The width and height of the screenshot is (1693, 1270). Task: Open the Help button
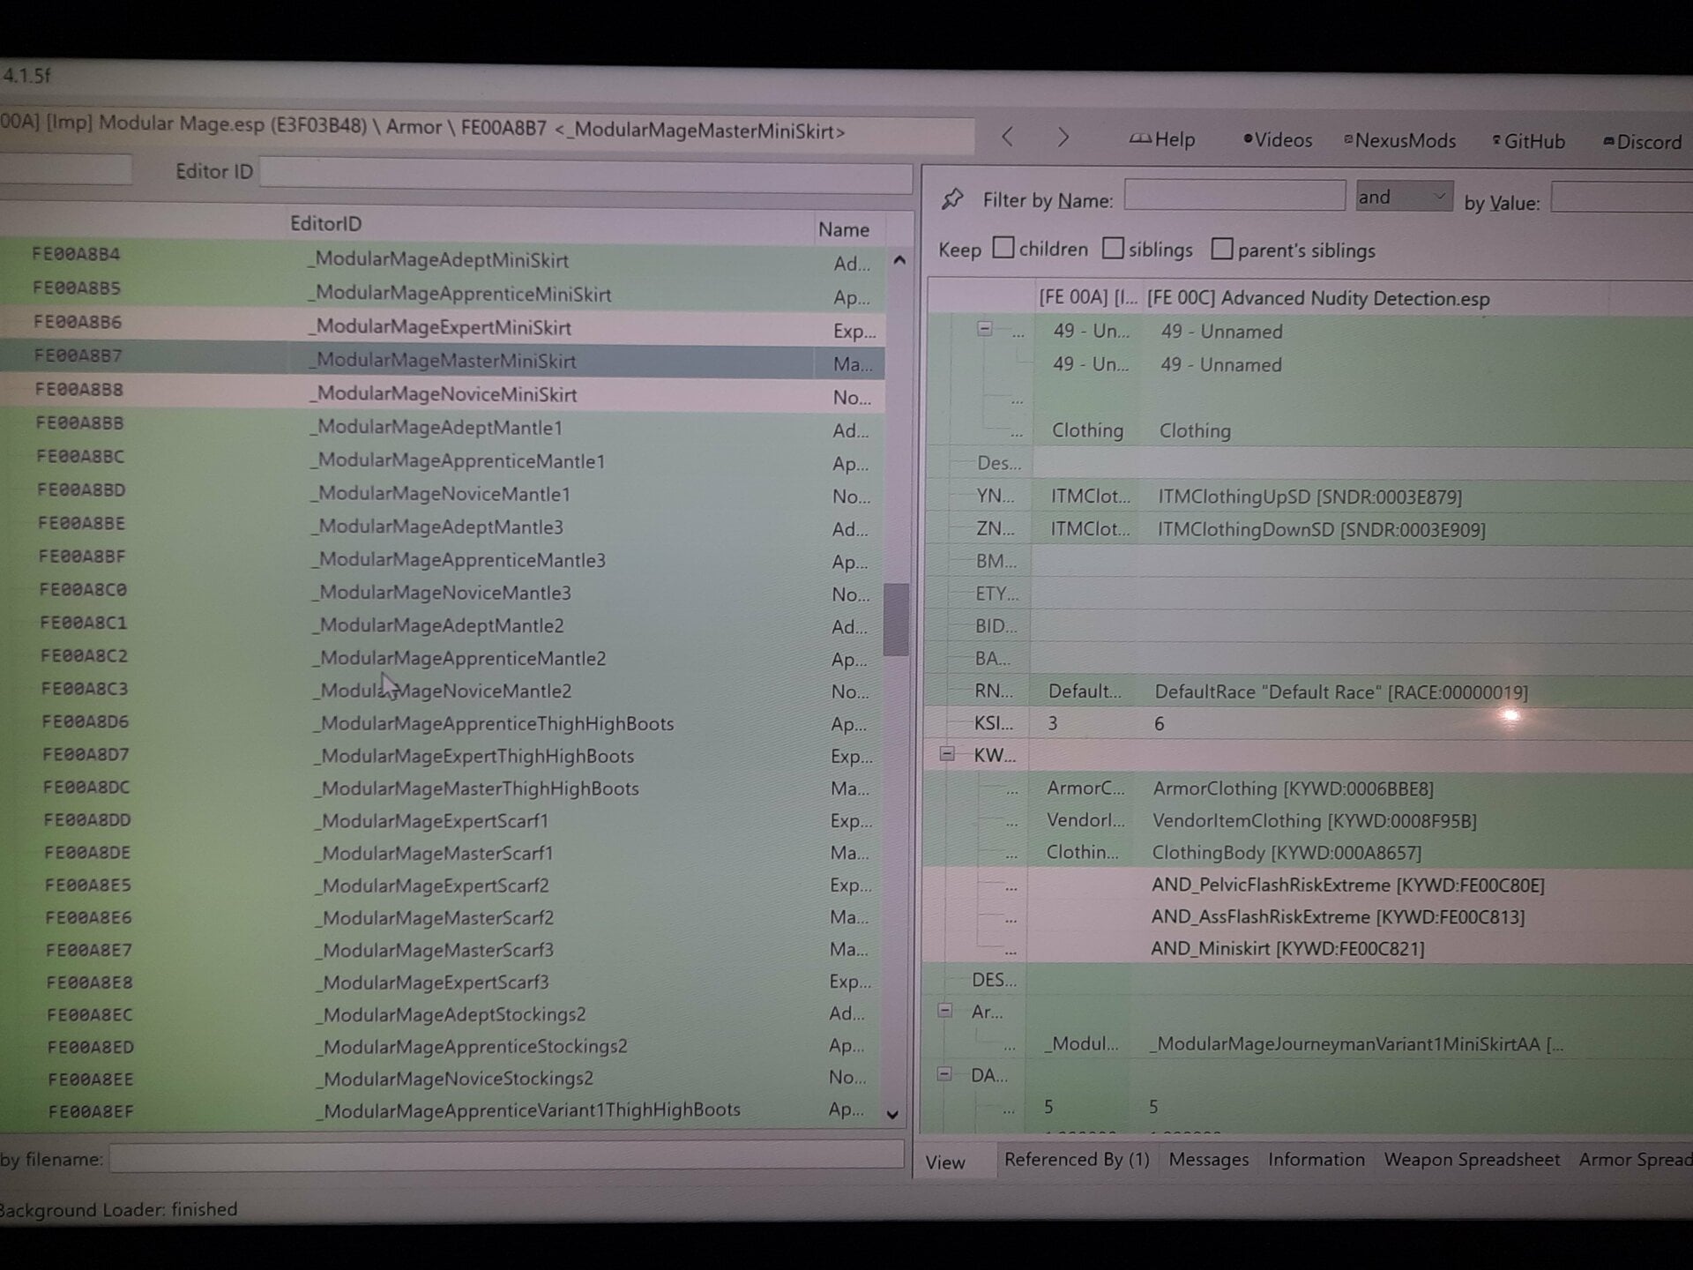point(1162,139)
